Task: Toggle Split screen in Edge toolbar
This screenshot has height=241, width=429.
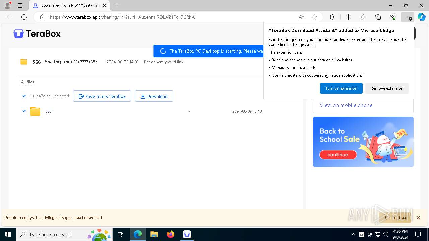Action: click(x=348, y=17)
